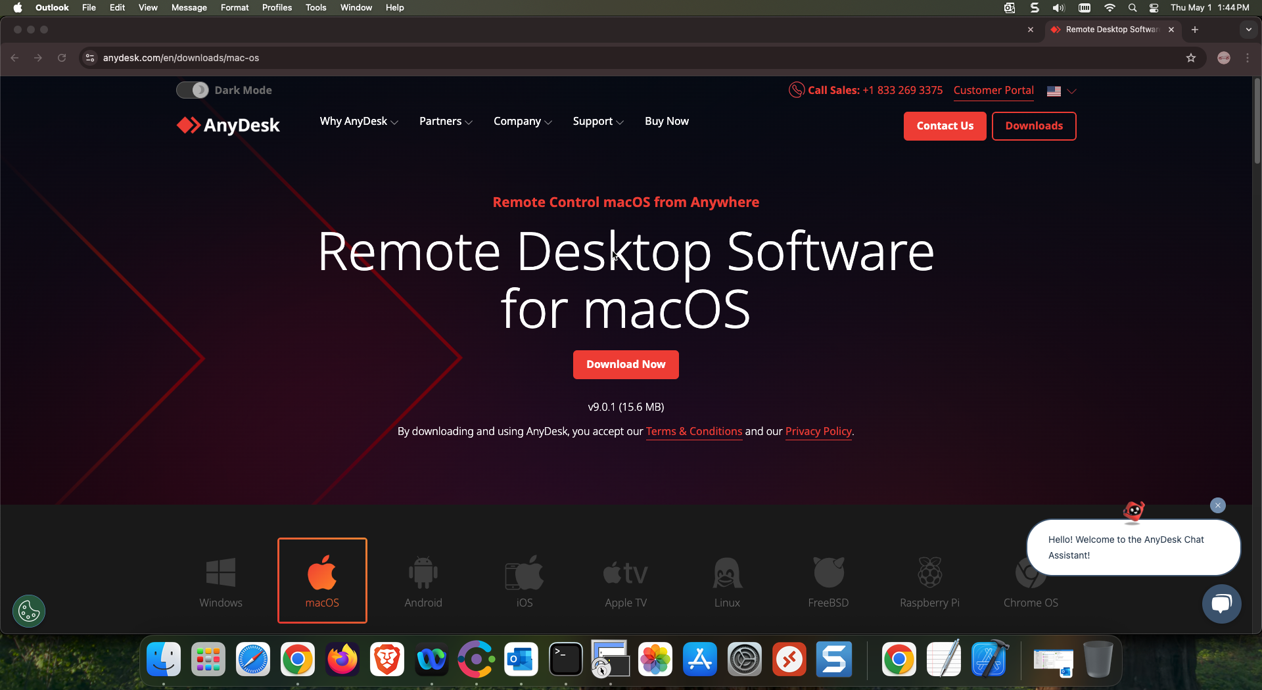Open the Customer Portal link
Screen dimensions: 1262x690
pyautogui.click(x=993, y=91)
